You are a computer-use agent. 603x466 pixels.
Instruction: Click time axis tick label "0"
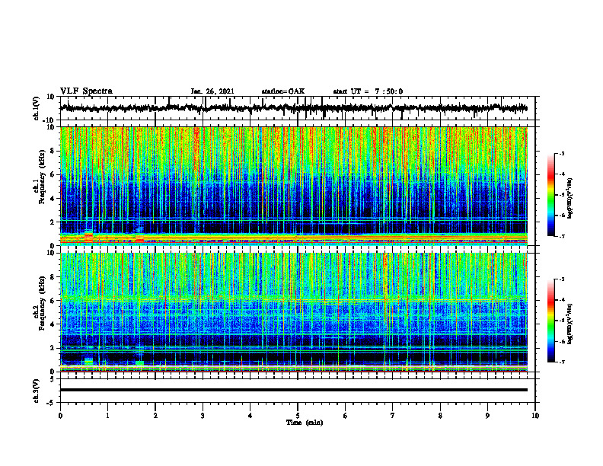pos(60,416)
